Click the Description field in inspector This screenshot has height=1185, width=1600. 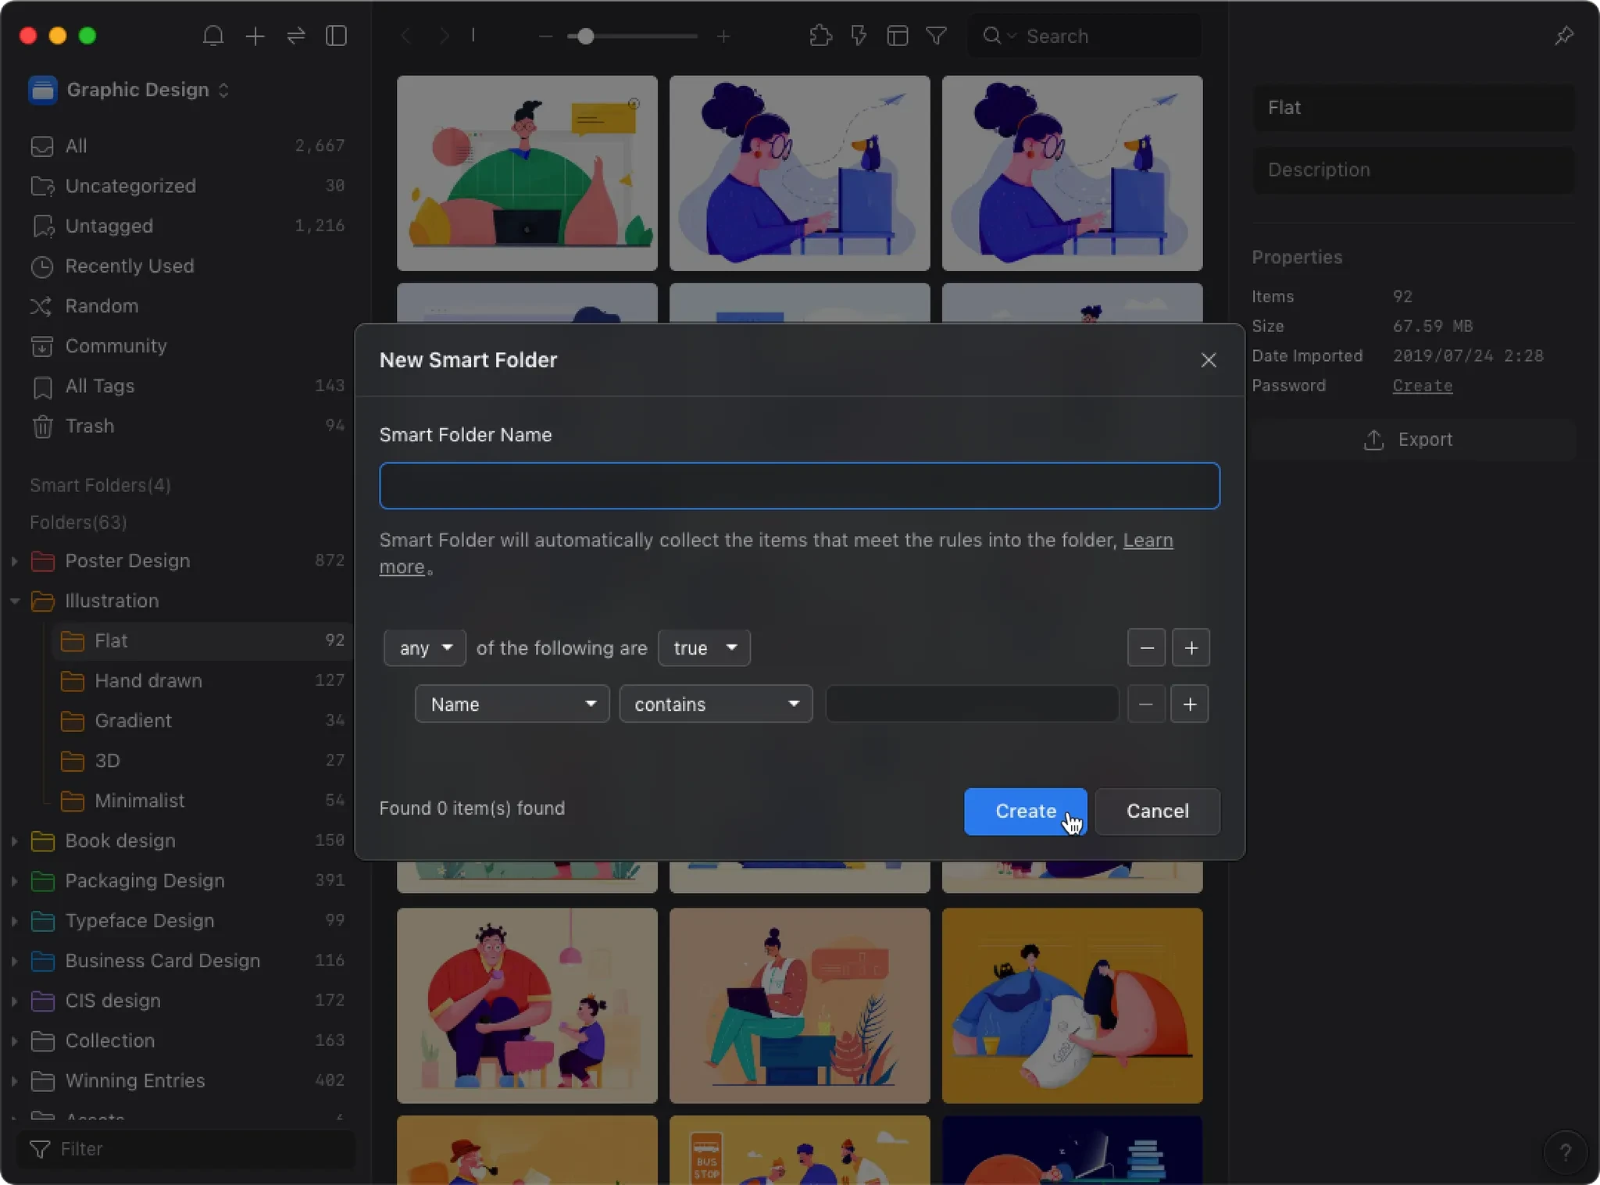tap(1412, 170)
